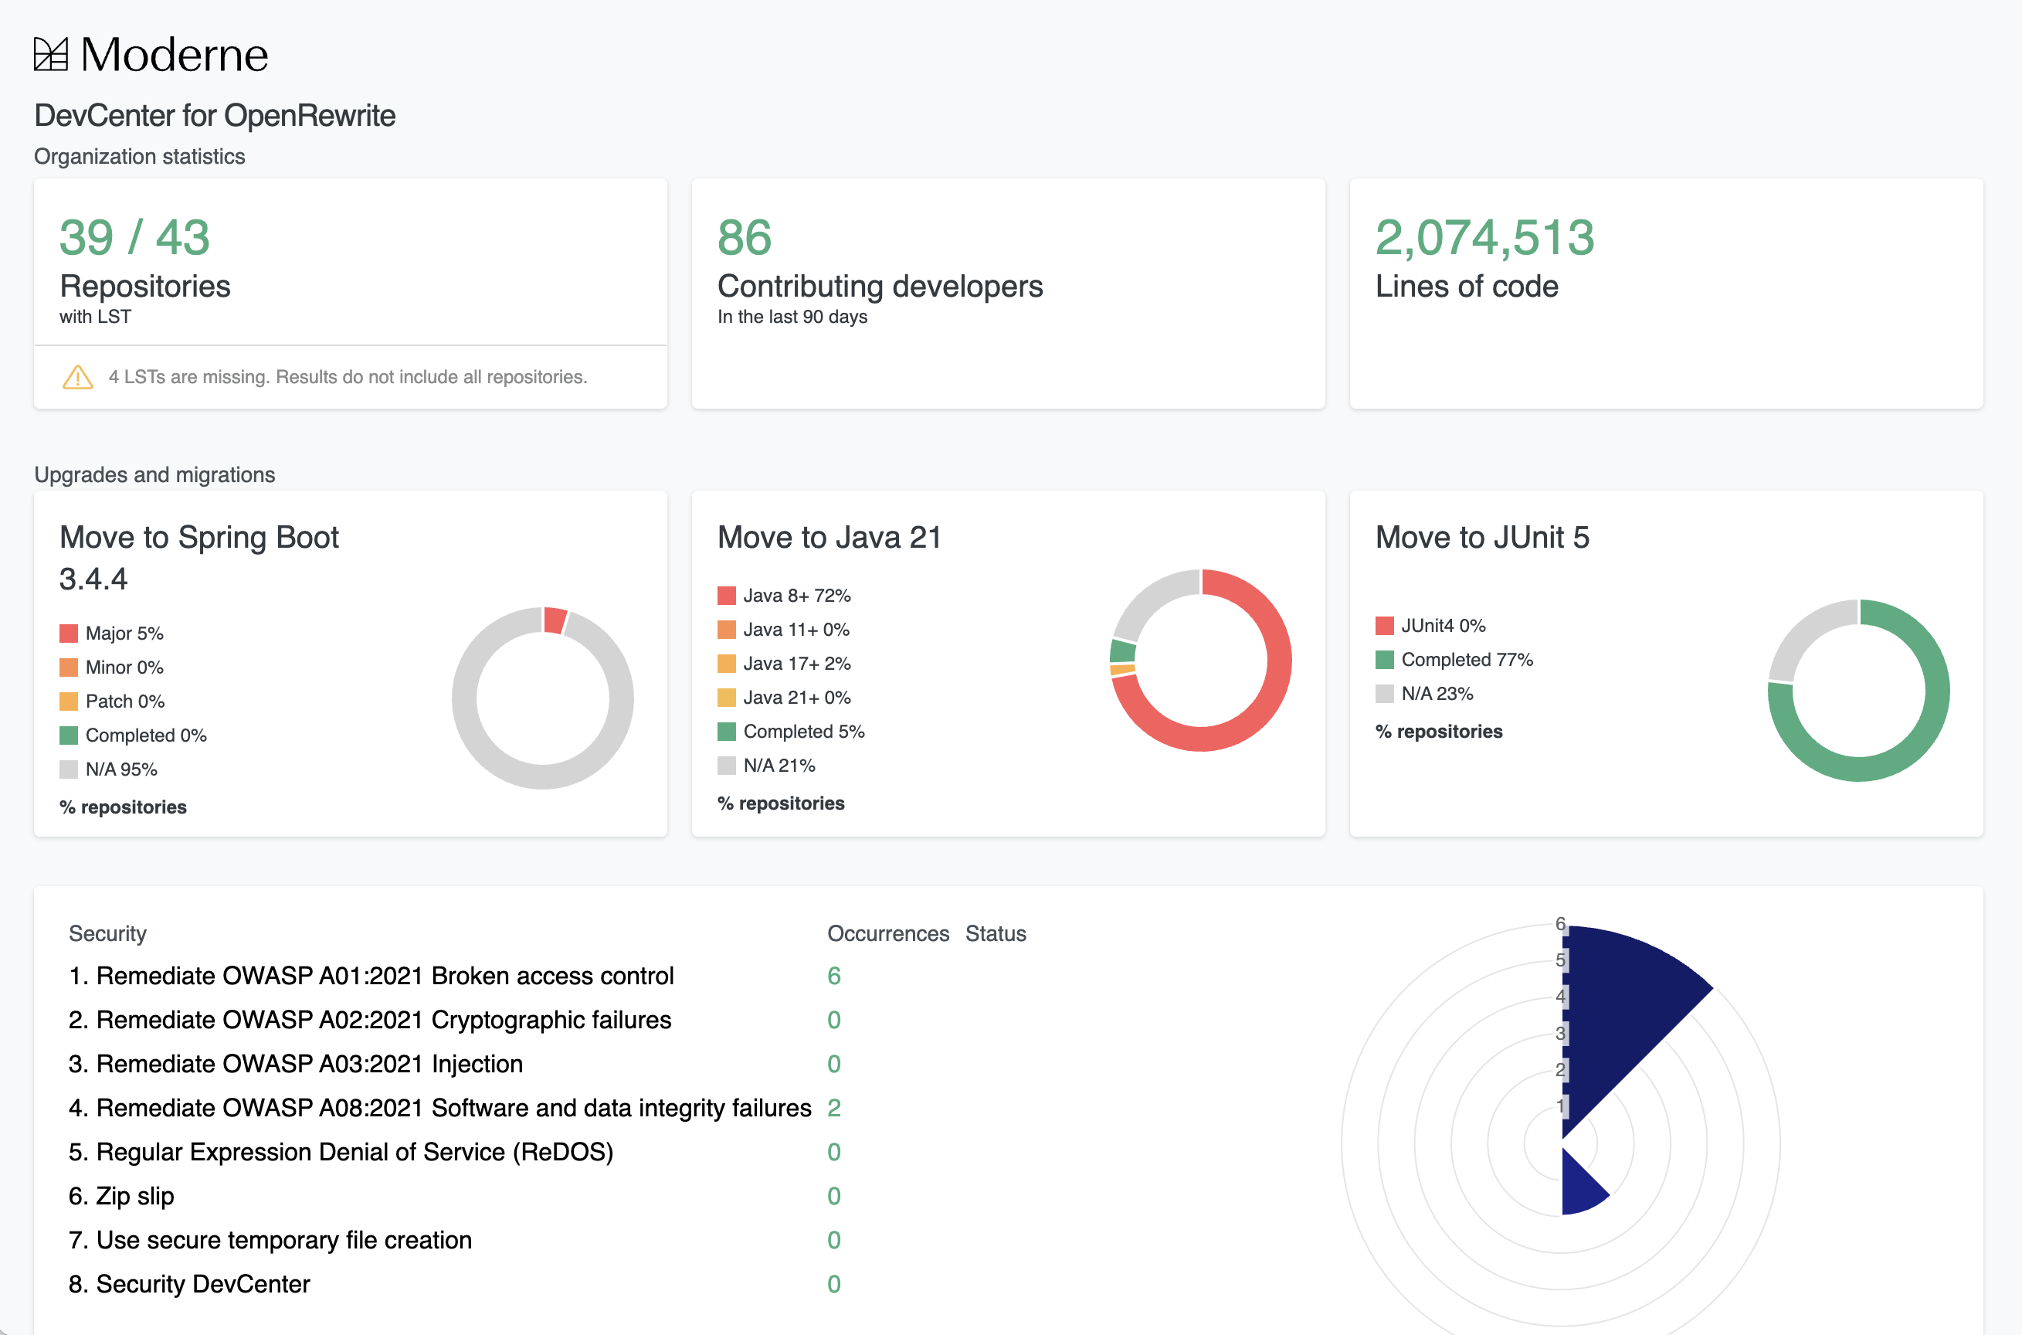Click the Java 21 donut chart green segment
Image resolution: width=2022 pixels, height=1335 pixels.
coord(1123,651)
